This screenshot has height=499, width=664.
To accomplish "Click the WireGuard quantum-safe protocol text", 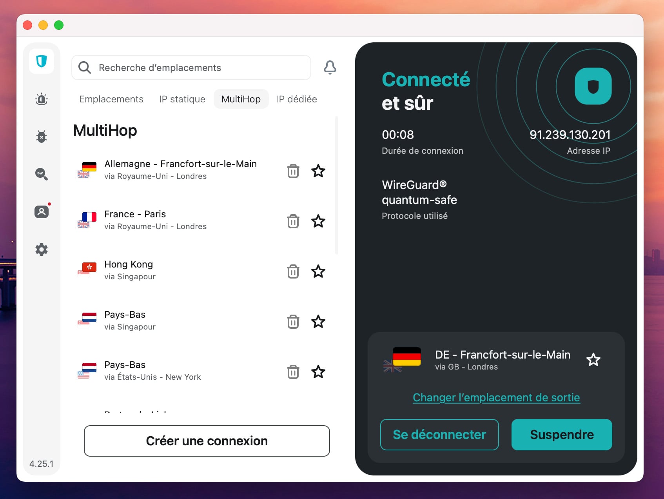I will click(419, 192).
